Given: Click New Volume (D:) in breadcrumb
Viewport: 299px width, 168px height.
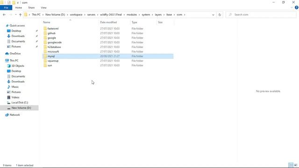Looking at the screenshot, I should (x=55, y=14).
